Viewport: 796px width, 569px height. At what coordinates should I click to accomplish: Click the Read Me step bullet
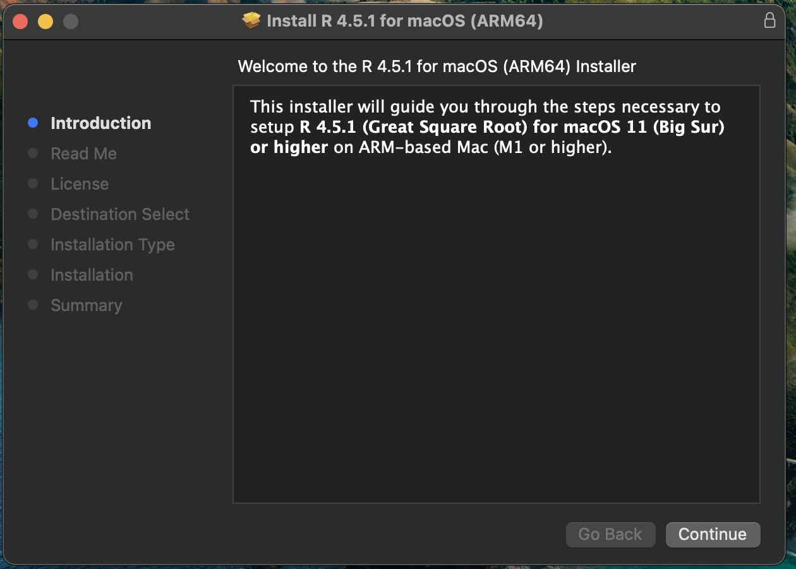pyautogui.click(x=33, y=154)
